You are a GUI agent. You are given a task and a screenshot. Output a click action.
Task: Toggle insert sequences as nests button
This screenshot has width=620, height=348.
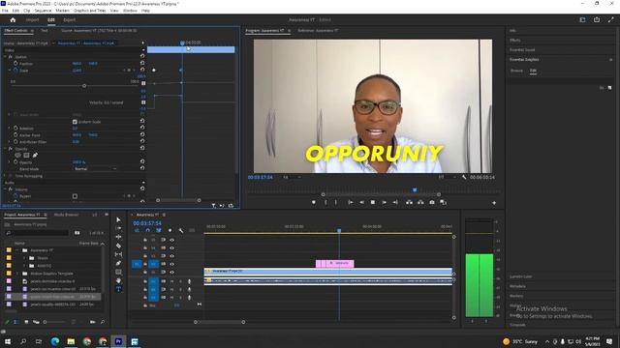137,230
